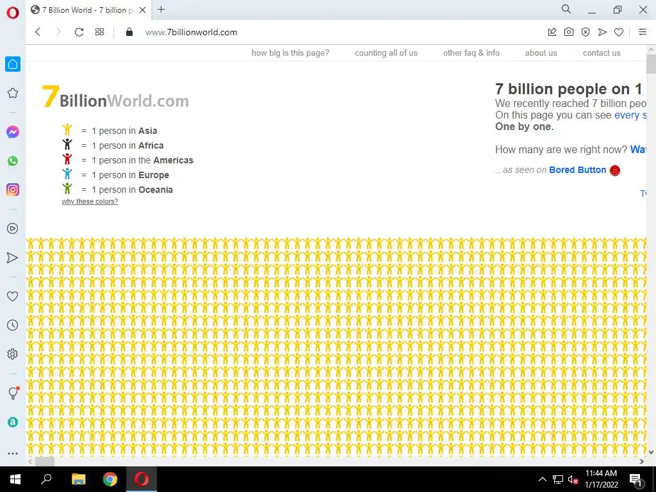Reload the current page
Viewport: 656px width, 492px height.
pos(79,32)
